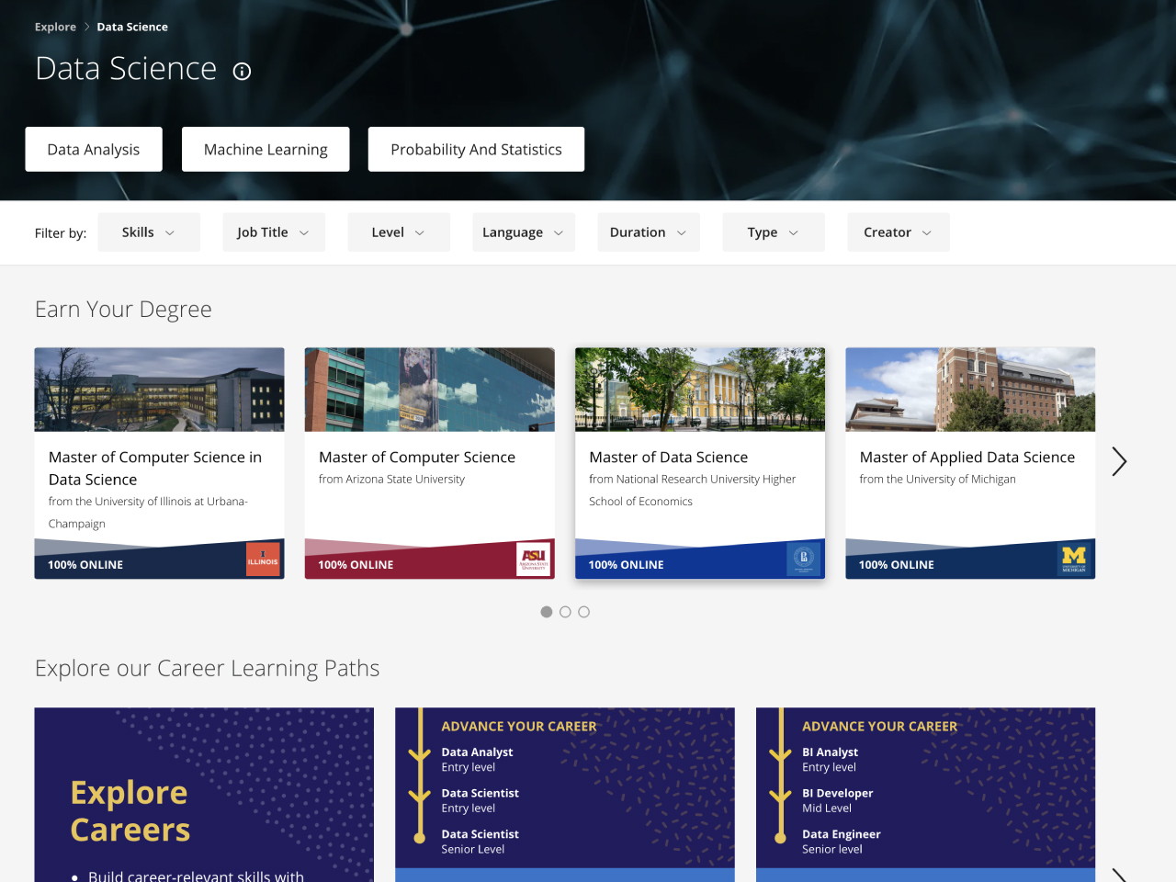The image size is (1176, 882).
Task: Click the University of Michigan building photo
Action: point(970,390)
